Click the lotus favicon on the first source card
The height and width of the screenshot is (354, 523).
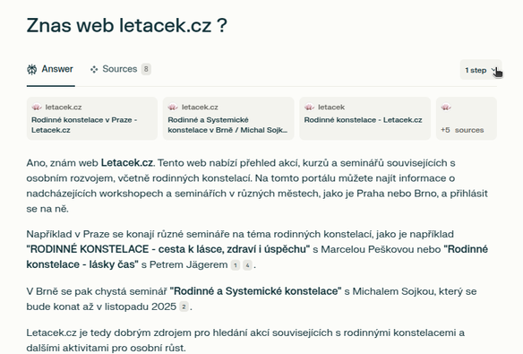click(x=37, y=108)
